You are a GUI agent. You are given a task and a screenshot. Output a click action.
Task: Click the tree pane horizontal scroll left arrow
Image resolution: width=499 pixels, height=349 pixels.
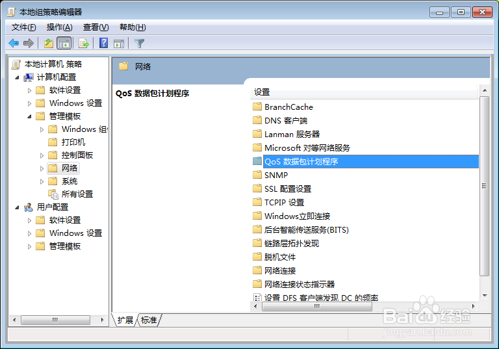[x=14, y=320]
